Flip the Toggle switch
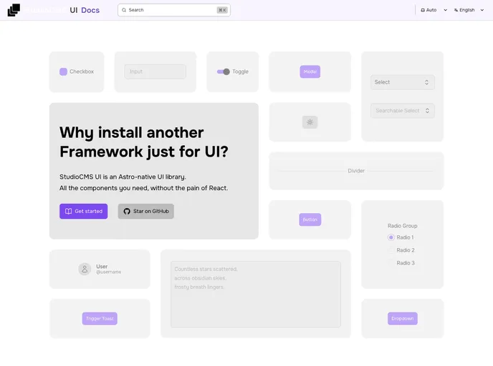 pos(224,71)
